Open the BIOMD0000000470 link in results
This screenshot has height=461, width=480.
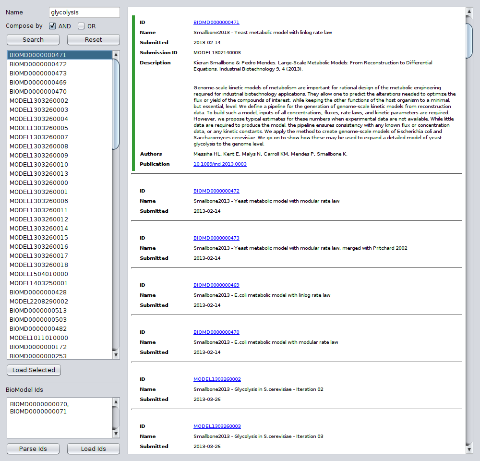216,332
